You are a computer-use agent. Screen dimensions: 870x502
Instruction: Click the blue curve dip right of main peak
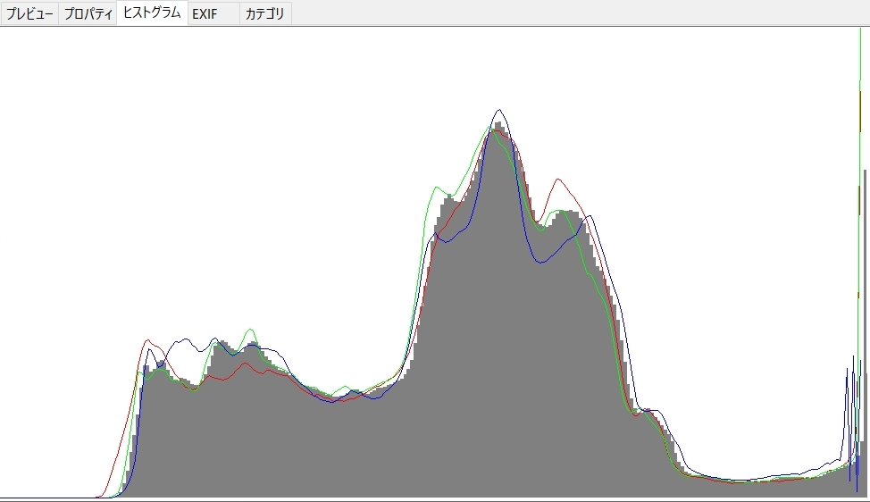click(x=541, y=262)
